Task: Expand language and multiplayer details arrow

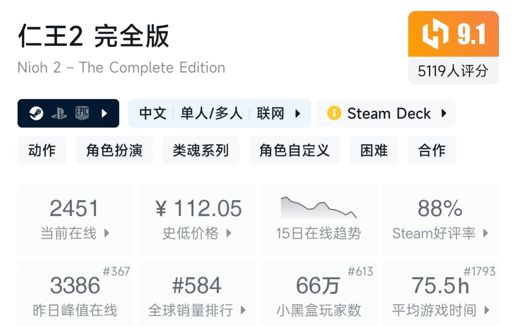Action: [298, 113]
